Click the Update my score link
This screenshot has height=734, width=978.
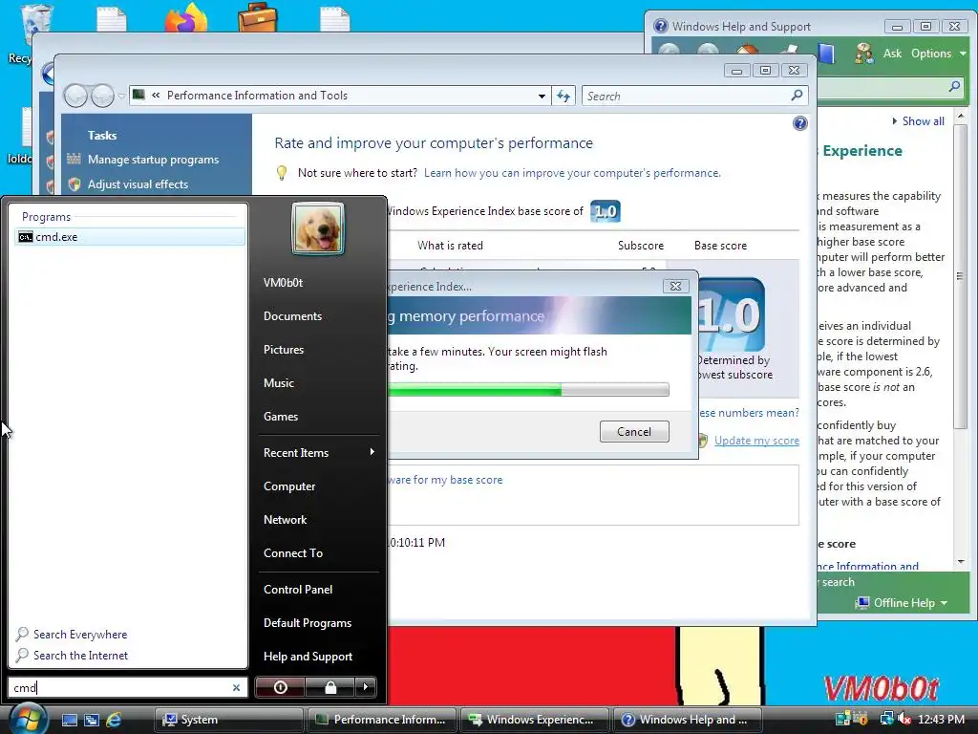tap(756, 441)
